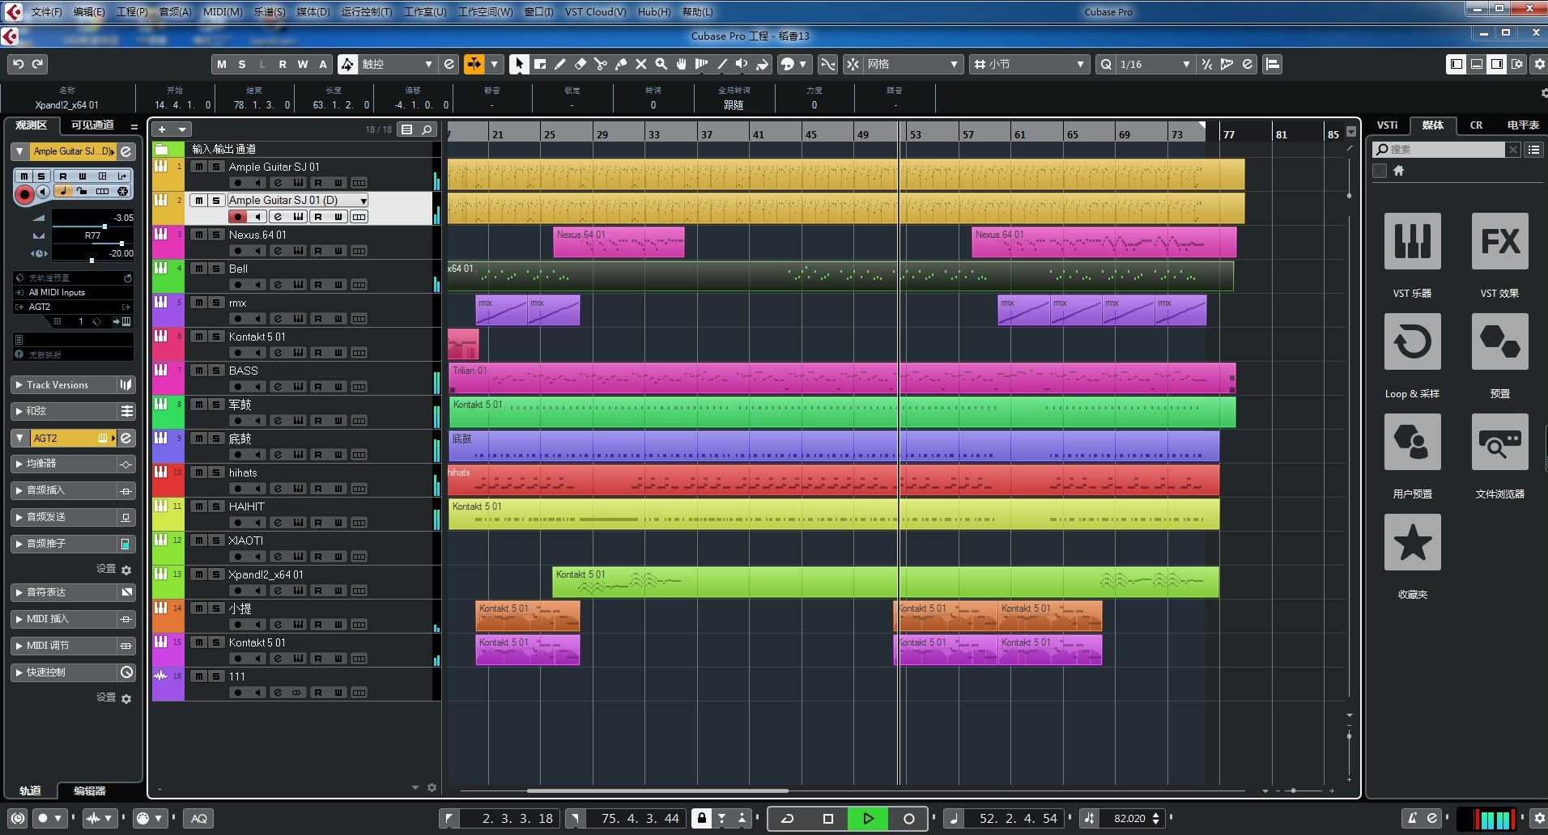The height and width of the screenshot is (835, 1548).
Task: Open the 1/16 quantize preset dropdown
Action: (1155, 64)
